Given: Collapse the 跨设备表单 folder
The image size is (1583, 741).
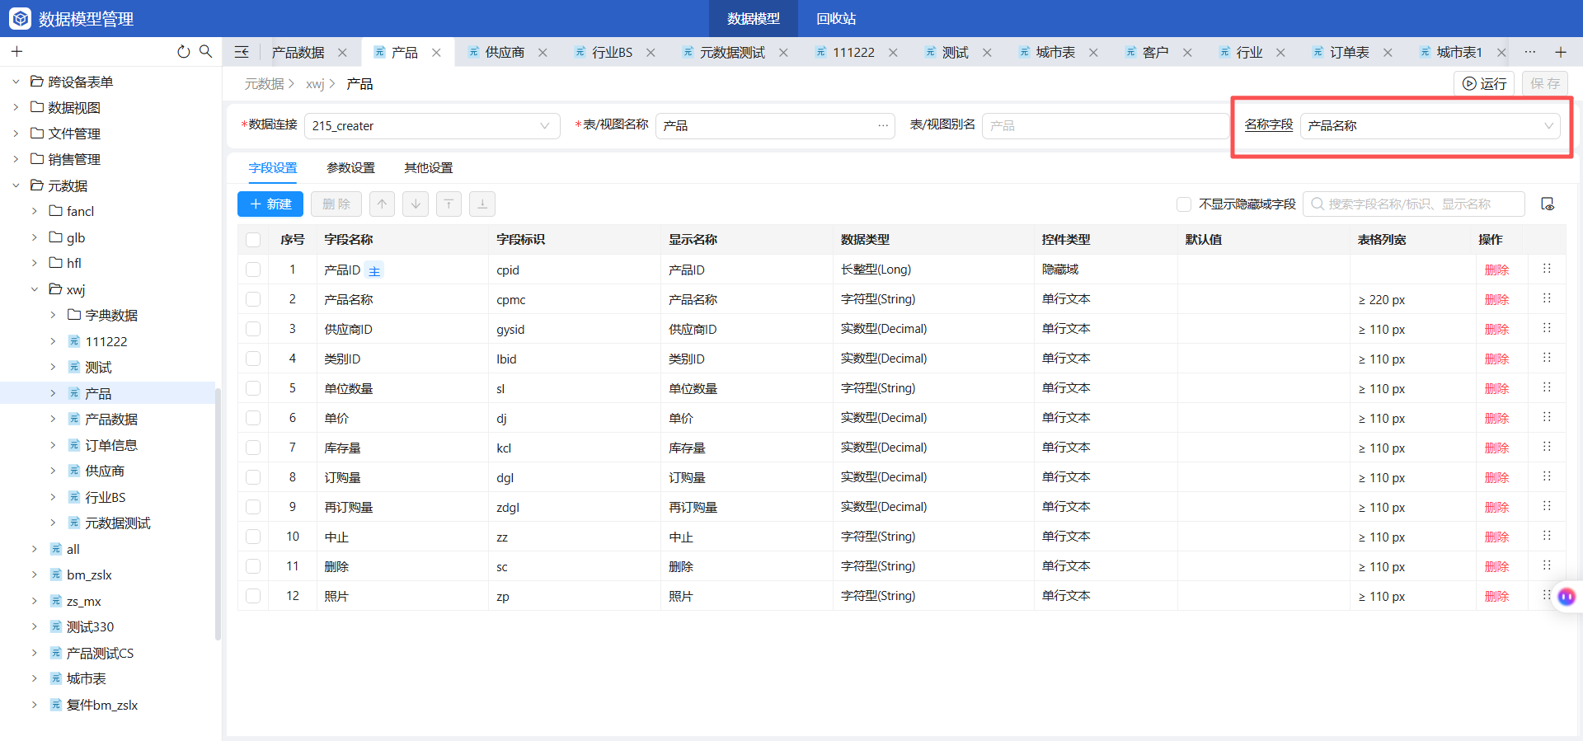Looking at the screenshot, I should [16, 82].
